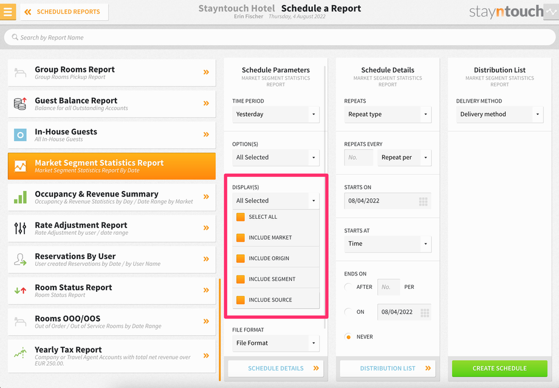The image size is (559, 388).
Task: Open the hamburger main menu
Action: [7, 12]
